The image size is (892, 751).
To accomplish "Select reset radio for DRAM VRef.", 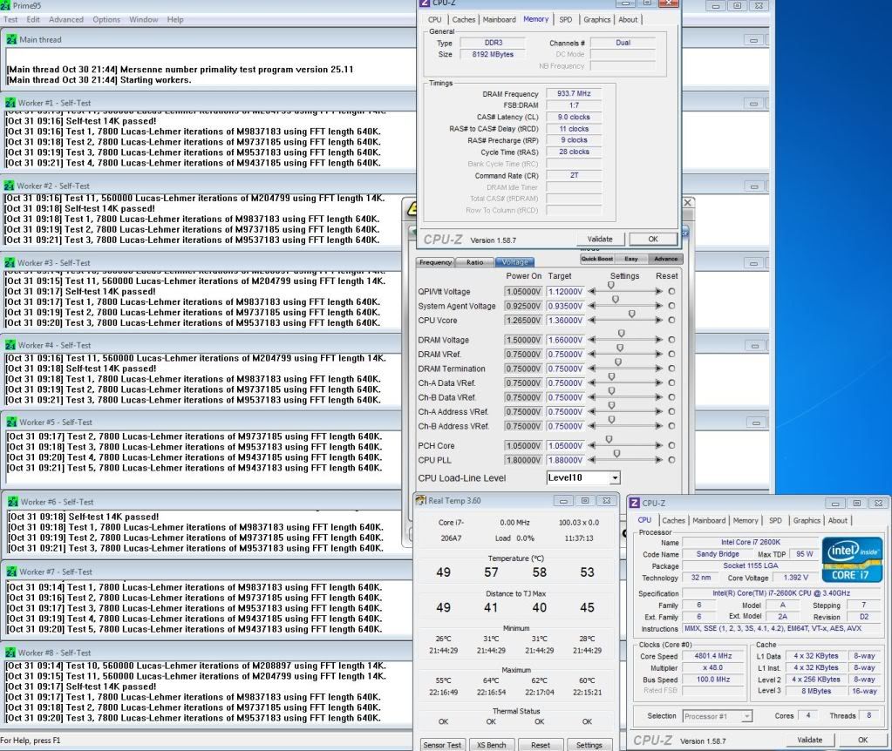I will (x=672, y=354).
